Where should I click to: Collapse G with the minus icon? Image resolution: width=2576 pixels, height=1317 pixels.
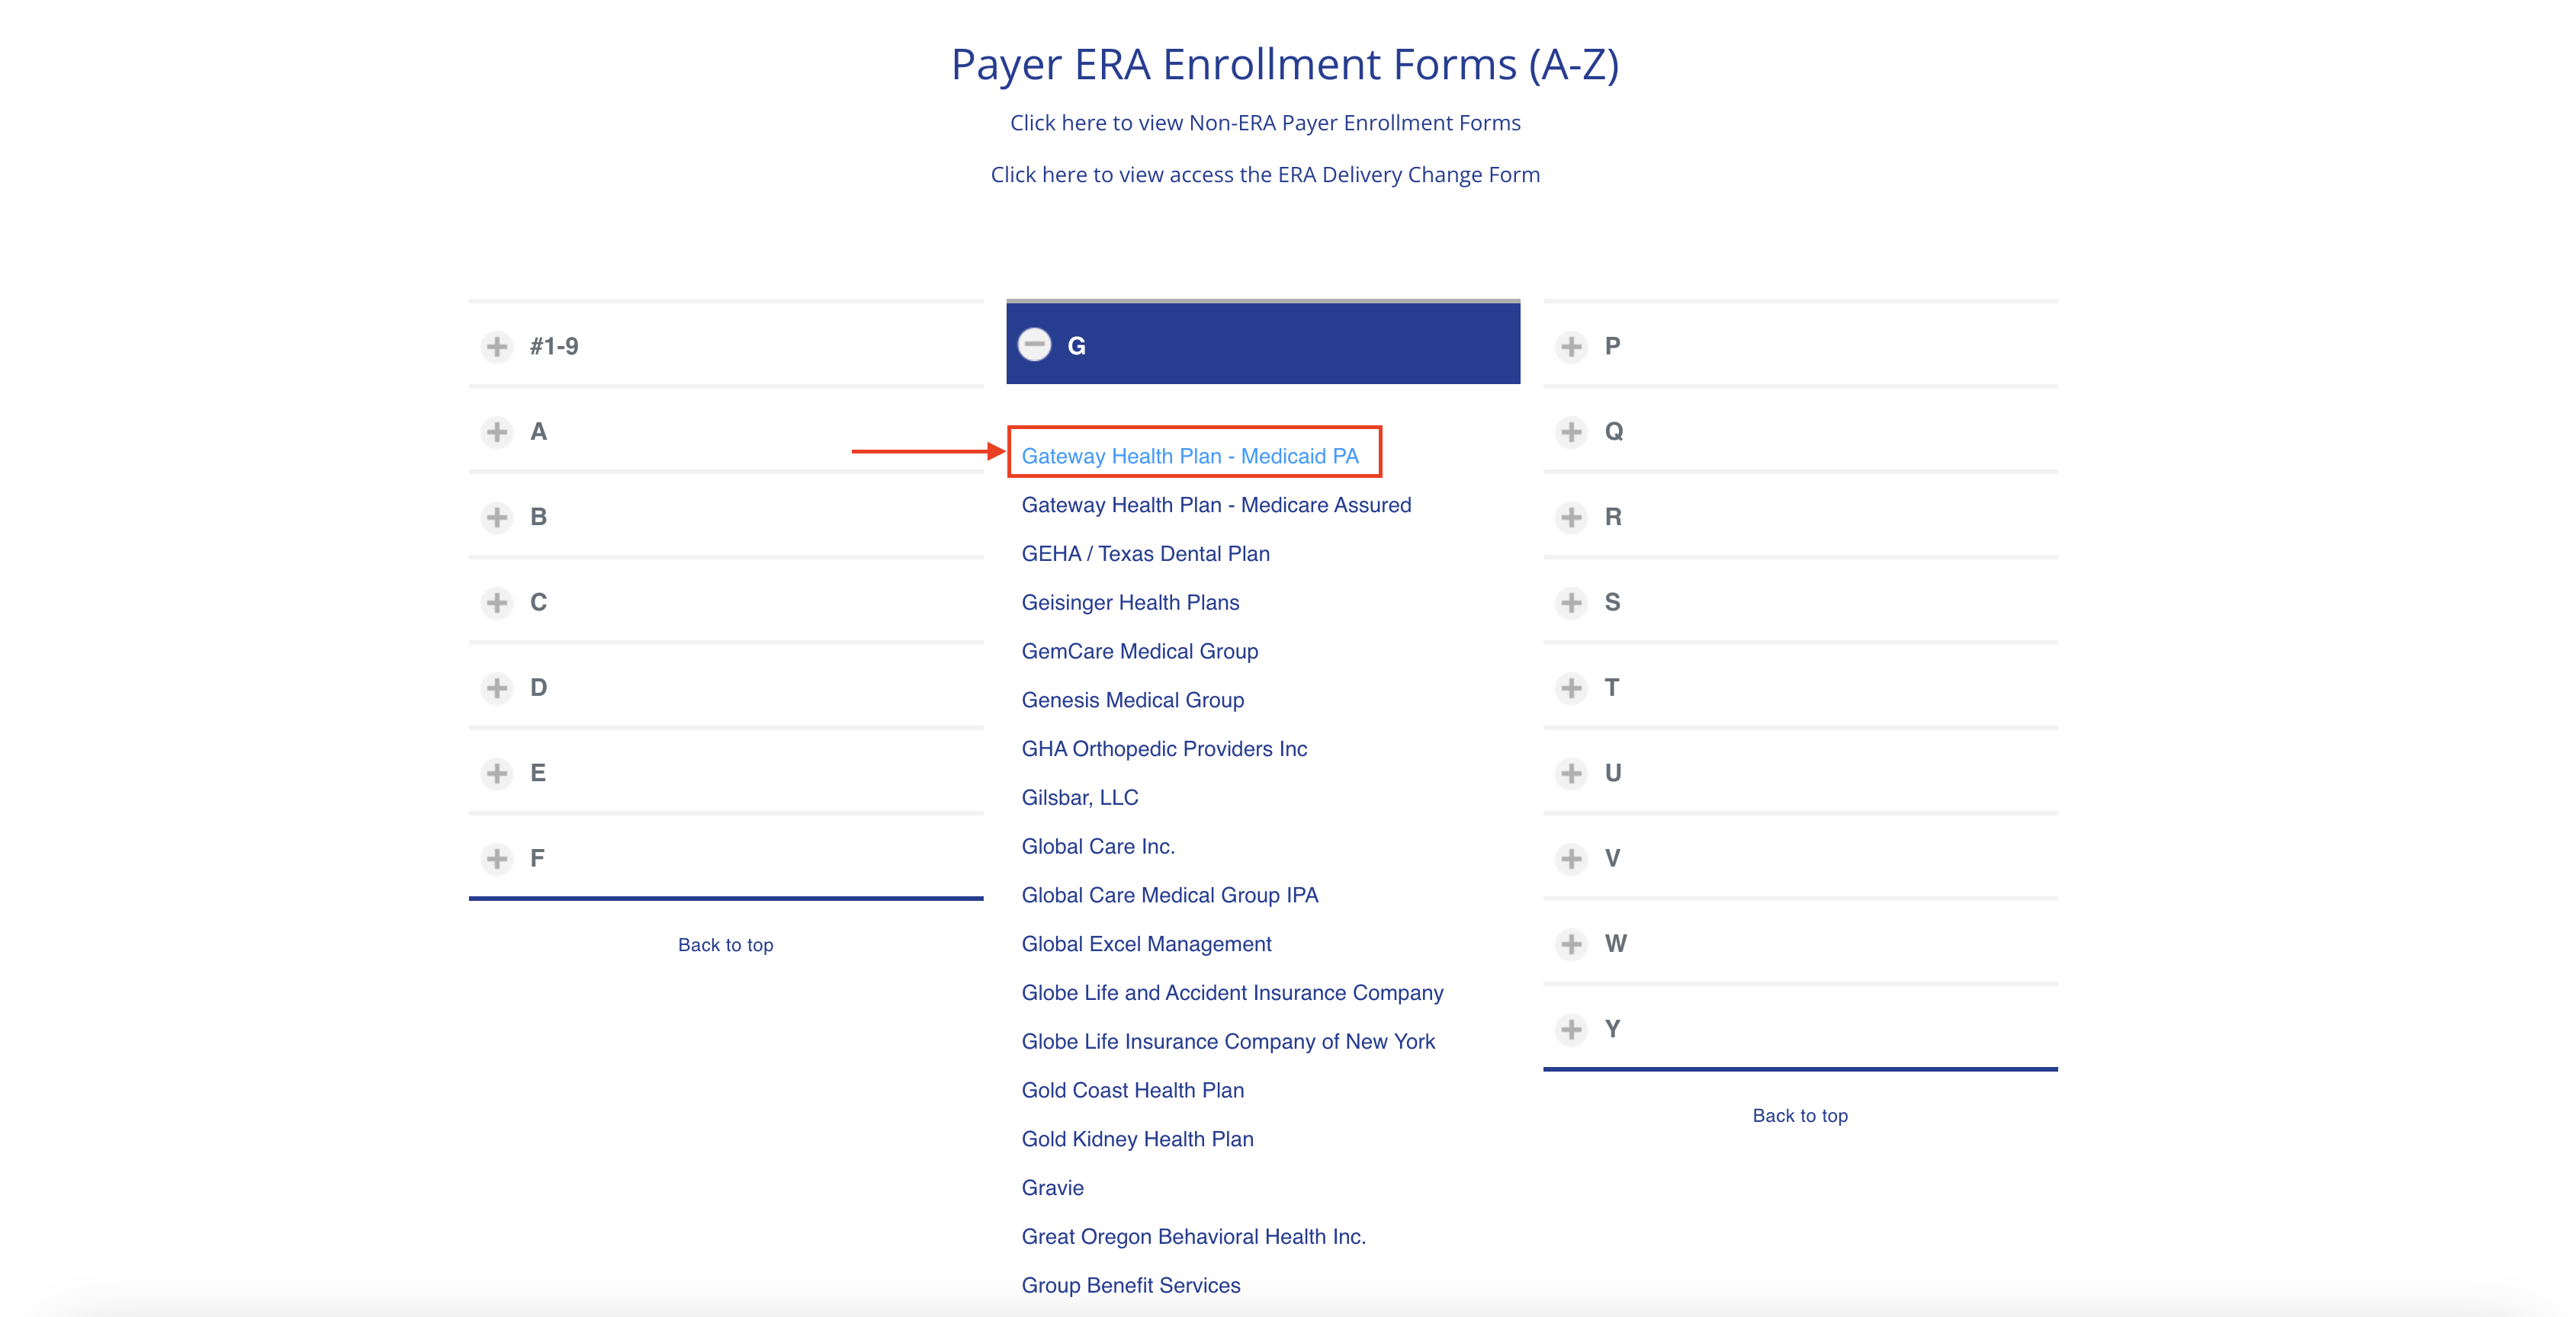tap(1034, 344)
